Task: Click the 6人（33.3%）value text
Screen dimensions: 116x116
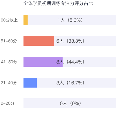Action: [70, 41]
